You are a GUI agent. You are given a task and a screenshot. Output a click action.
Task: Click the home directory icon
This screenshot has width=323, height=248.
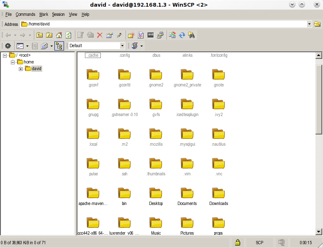(59, 35)
